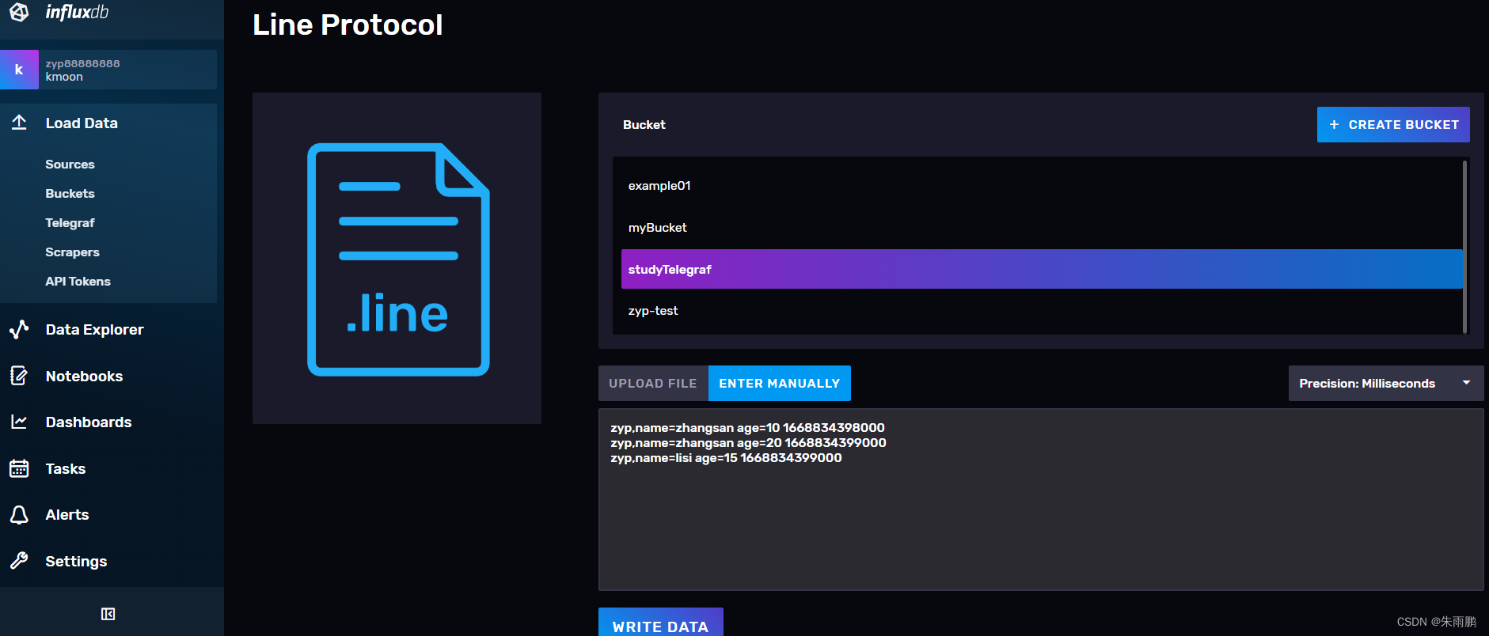Select the zyp-test bucket
1489x636 pixels.
pos(1041,311)
